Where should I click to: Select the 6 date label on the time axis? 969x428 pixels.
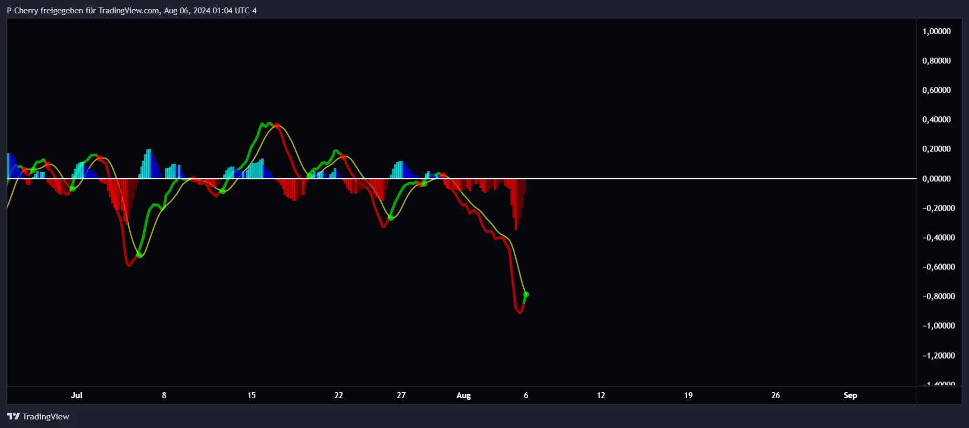[x=526, y=395]
